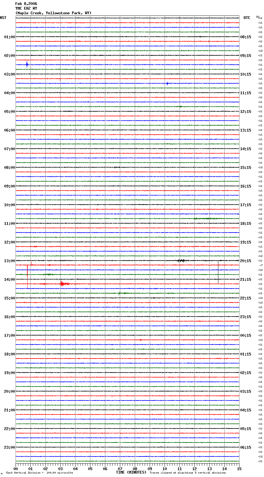
Task: Click the 17:00 MST time label
Action: click(x=10, y=336)
